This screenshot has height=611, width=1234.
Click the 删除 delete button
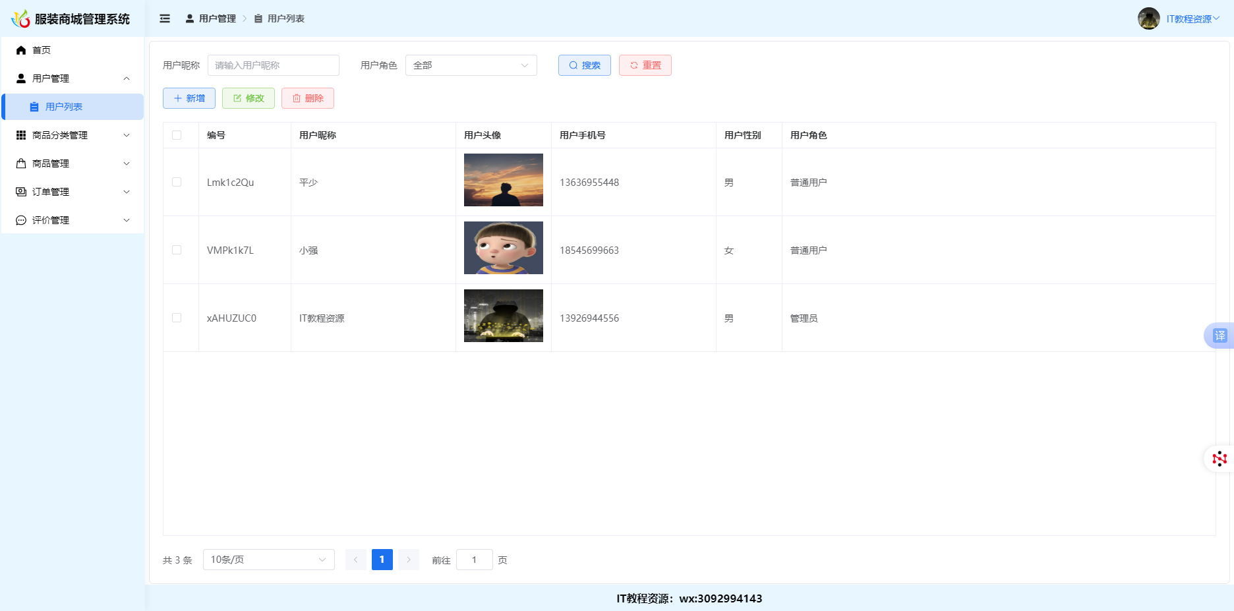[x=308, y=98]
